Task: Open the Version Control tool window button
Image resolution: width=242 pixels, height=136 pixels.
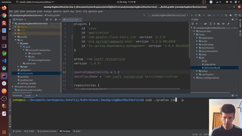Action: (47, 131)
